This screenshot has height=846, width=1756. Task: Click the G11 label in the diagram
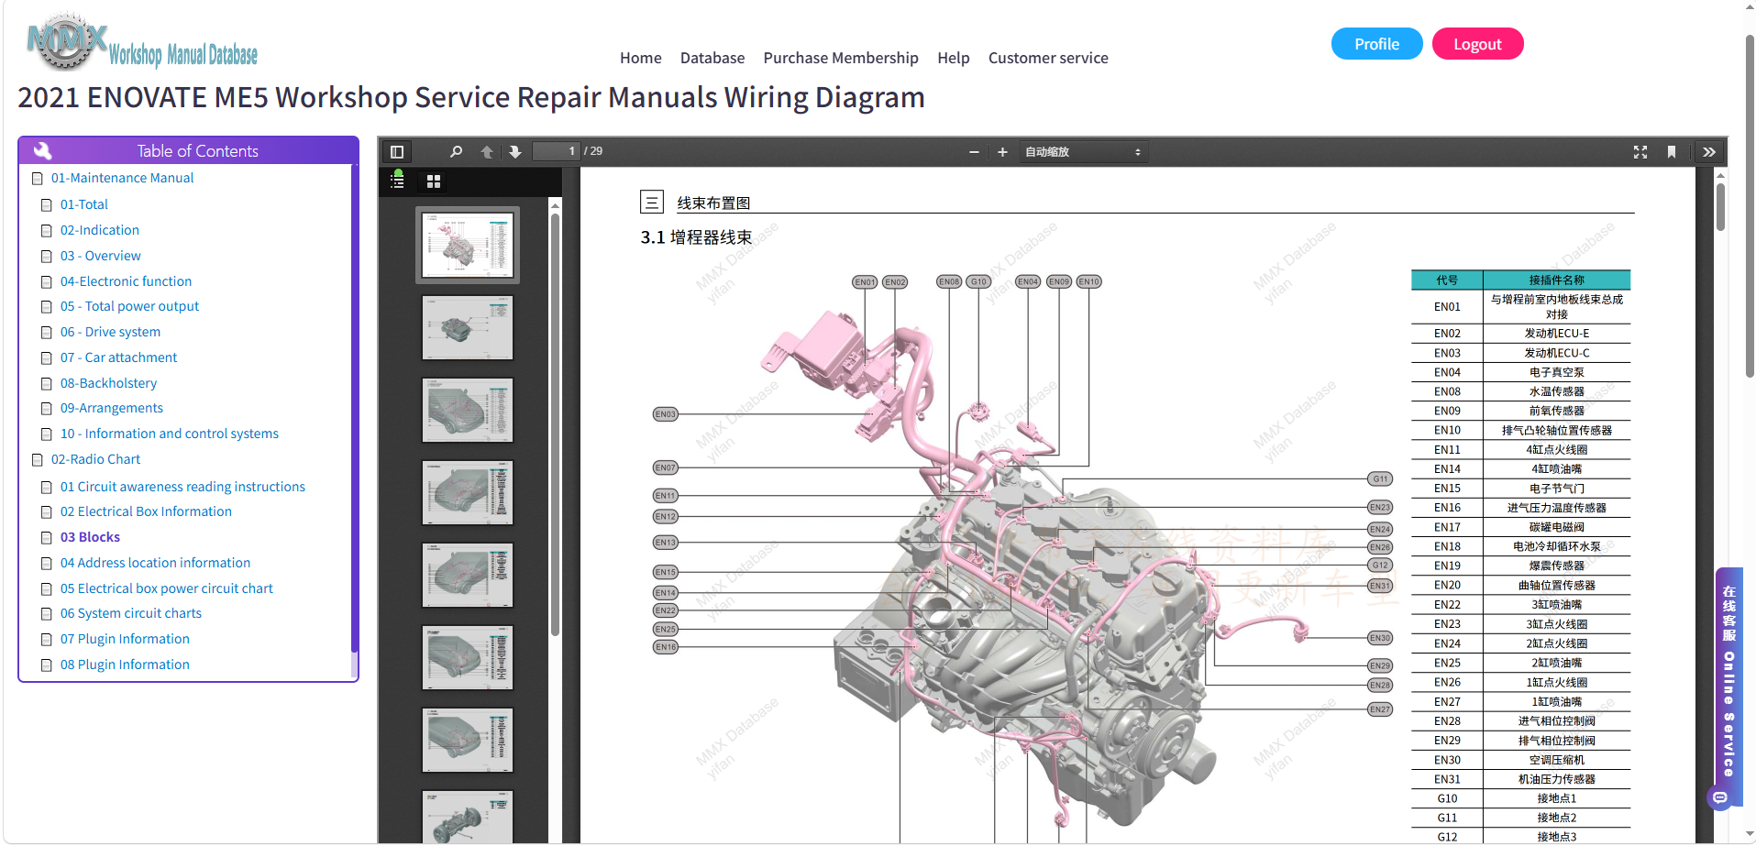[x=1380, y=478]
